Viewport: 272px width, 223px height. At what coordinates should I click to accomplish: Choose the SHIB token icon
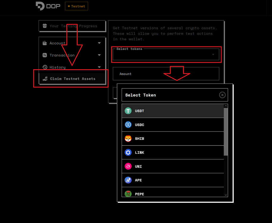tap(128, 139)
